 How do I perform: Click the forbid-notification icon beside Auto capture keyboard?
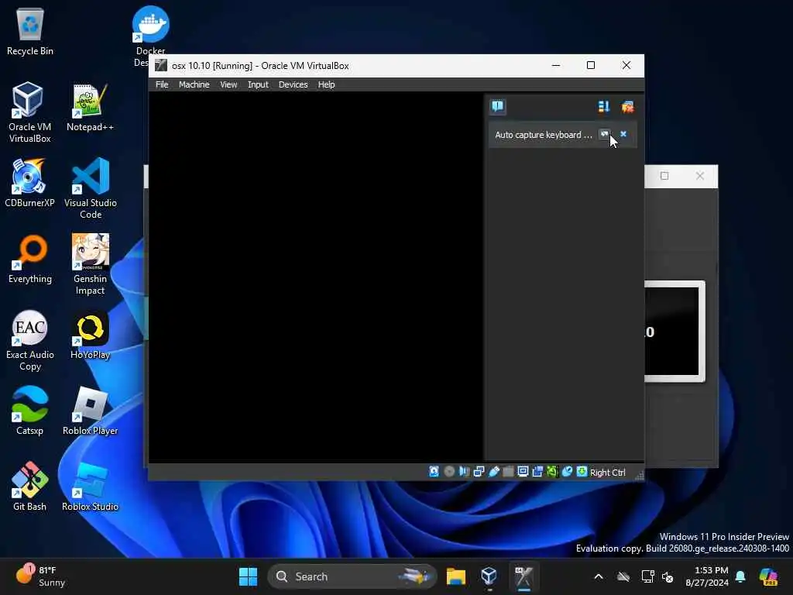click(604, 134)
